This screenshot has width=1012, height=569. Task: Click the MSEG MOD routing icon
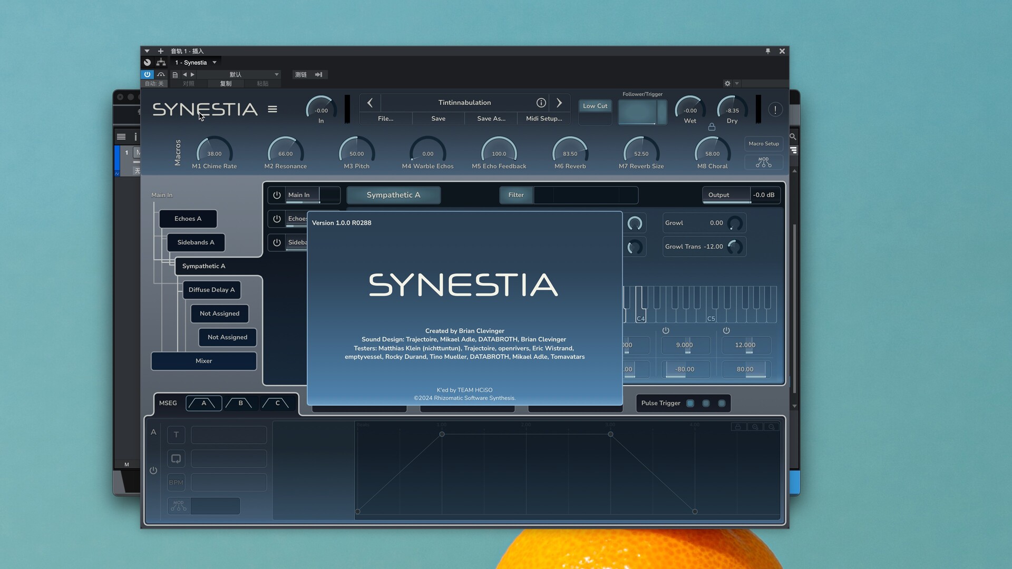point(179,506)
